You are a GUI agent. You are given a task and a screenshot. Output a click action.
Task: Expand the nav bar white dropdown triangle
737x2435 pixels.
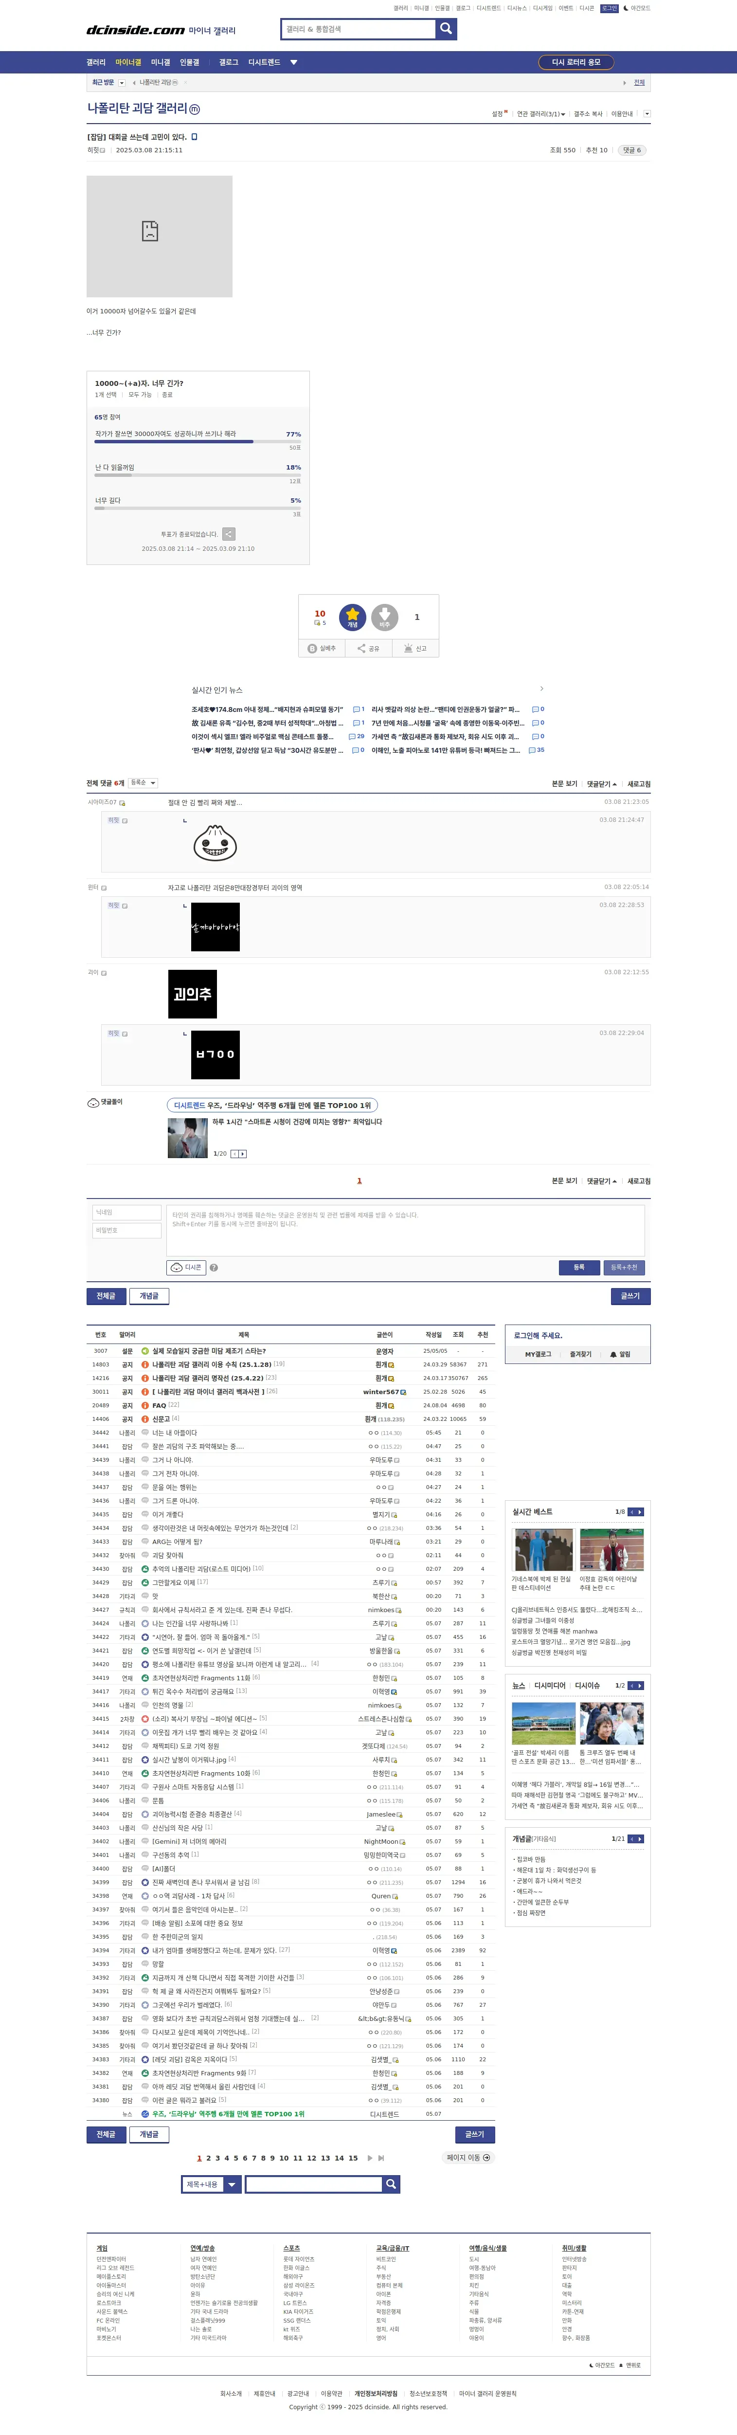[x=294, y=62]
